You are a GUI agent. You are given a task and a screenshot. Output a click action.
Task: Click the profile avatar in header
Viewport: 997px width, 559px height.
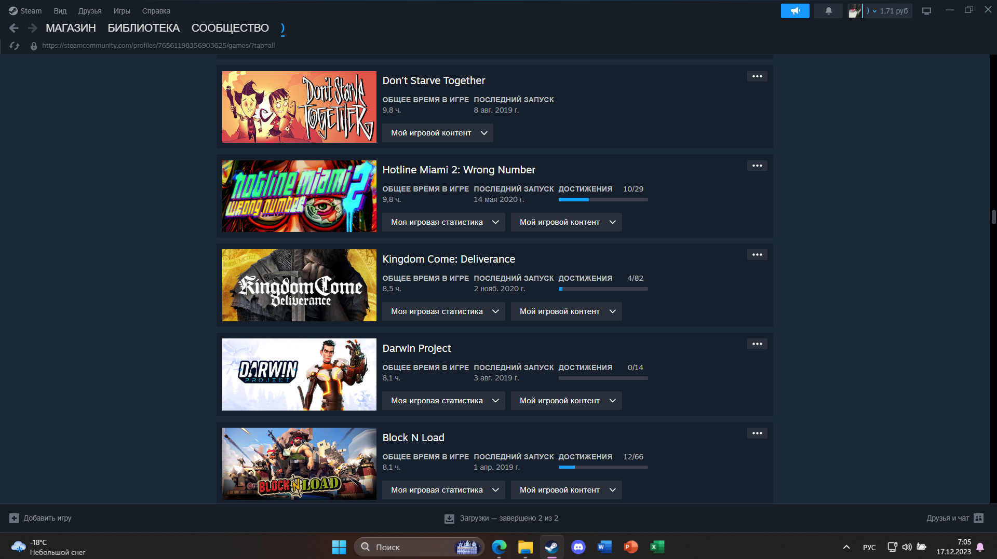(855, 11)
